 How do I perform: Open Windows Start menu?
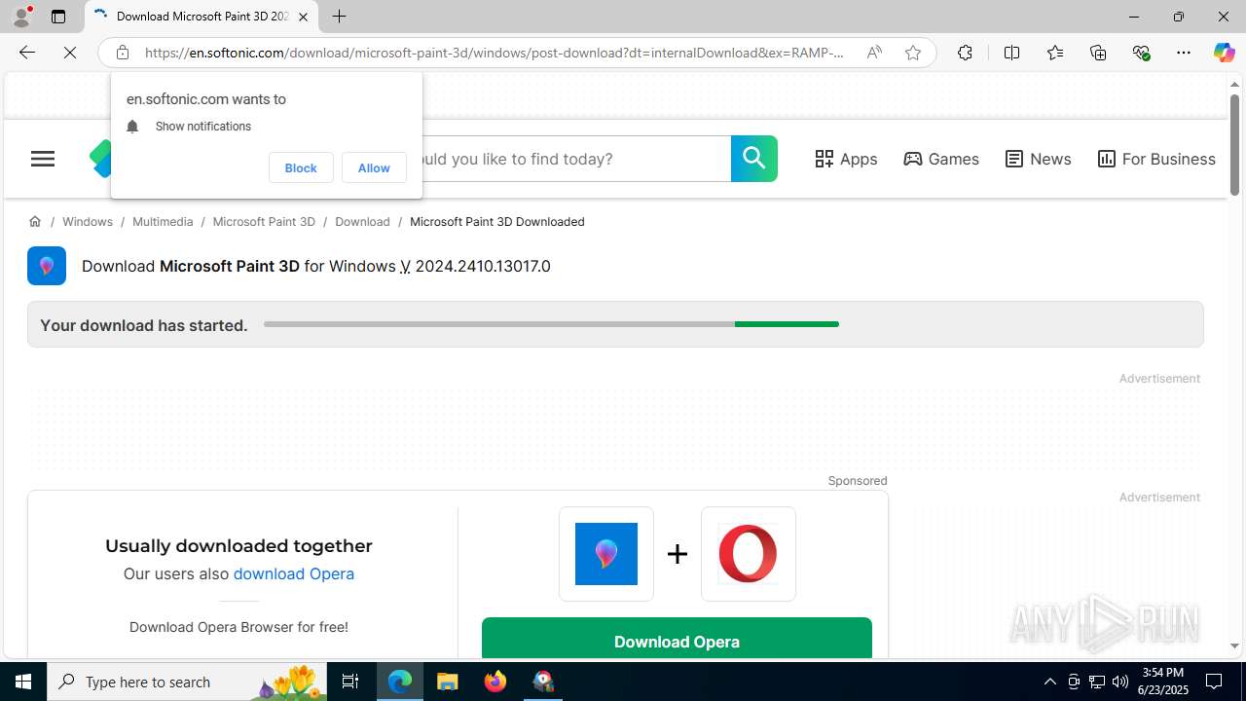23,682
